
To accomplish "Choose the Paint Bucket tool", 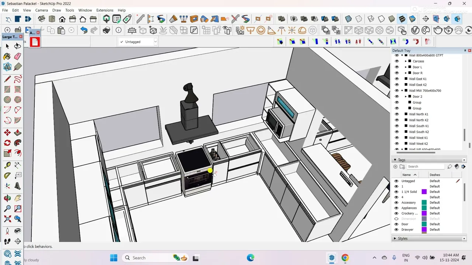I will pos(7,56).
